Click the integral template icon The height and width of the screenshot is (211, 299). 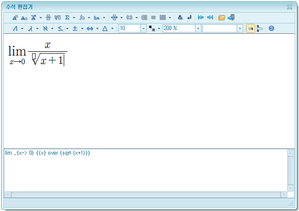click(82, 18)
